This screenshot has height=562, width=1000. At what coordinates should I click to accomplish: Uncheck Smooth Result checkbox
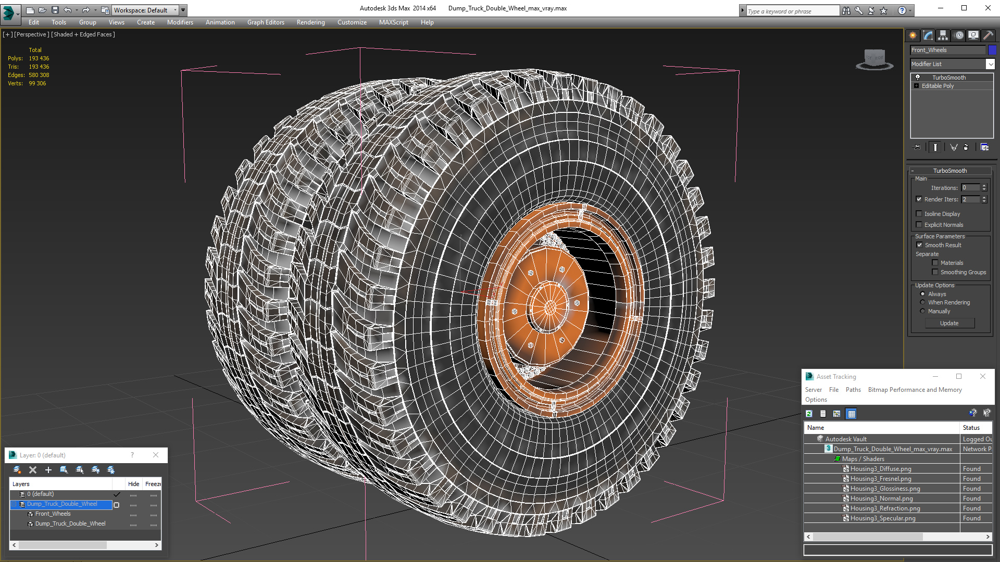[x=919, y=245]
